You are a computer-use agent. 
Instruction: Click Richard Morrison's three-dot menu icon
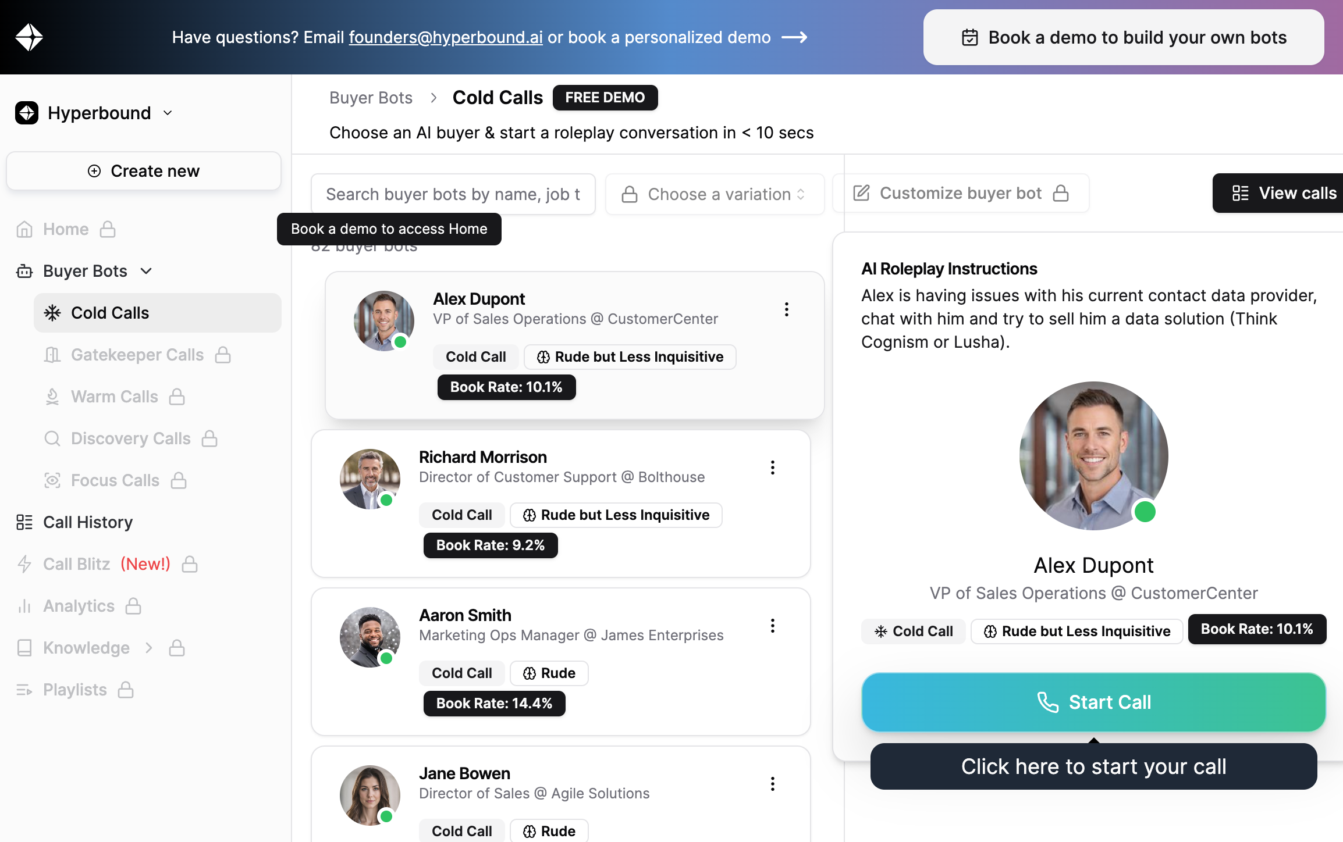point(773,468)
